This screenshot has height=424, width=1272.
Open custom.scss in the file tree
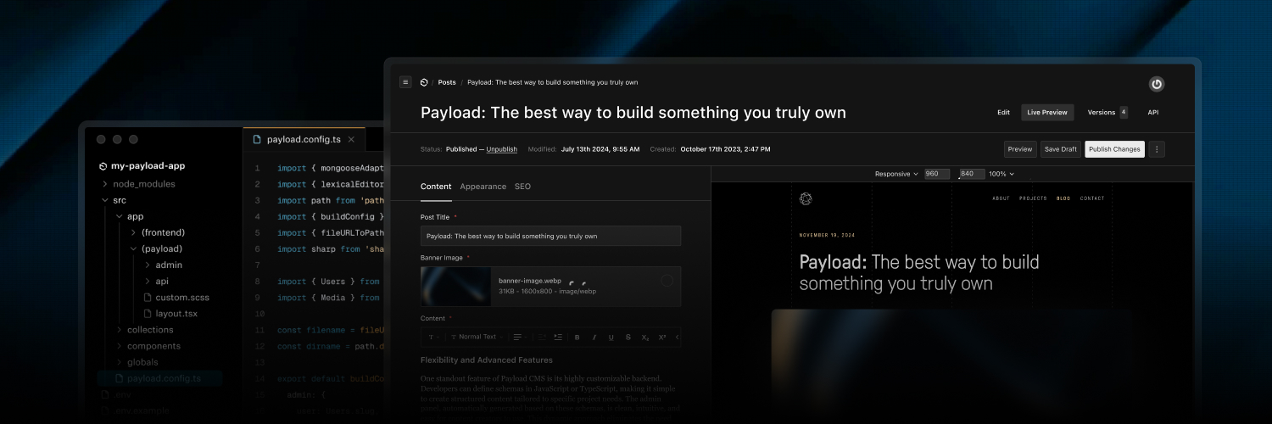[182, 298]
